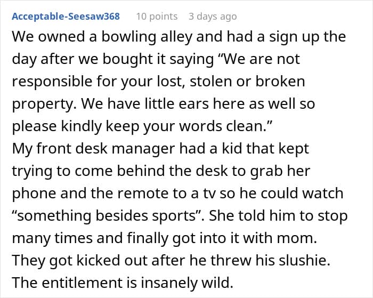Click the word 'entitlement' in the last line
The width and height of the screenshot is (373, 298).
tap(90, 283)
